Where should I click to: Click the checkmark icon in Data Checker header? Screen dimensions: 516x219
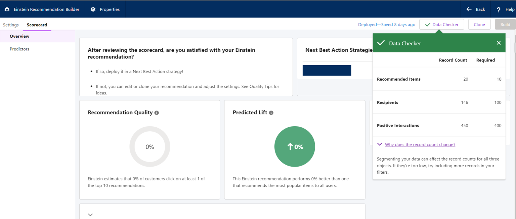(x=381, y=43)
